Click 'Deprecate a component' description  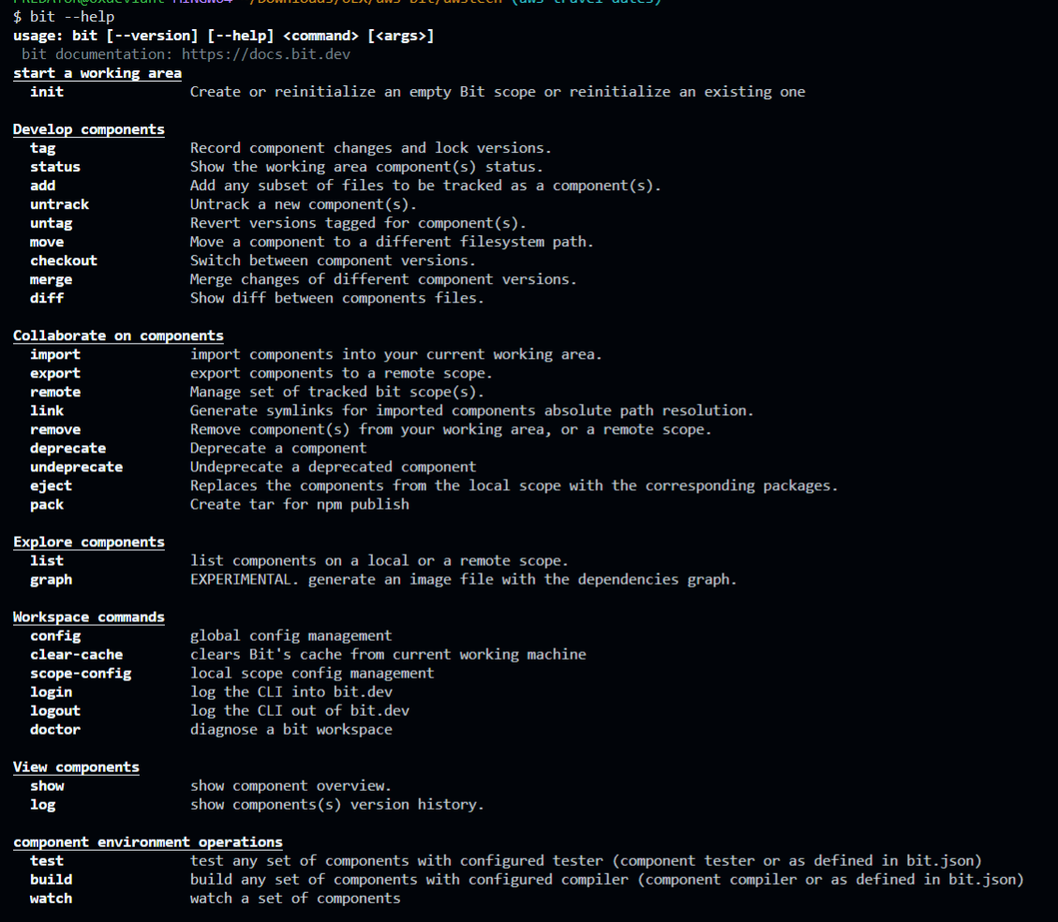click(278, 448)
